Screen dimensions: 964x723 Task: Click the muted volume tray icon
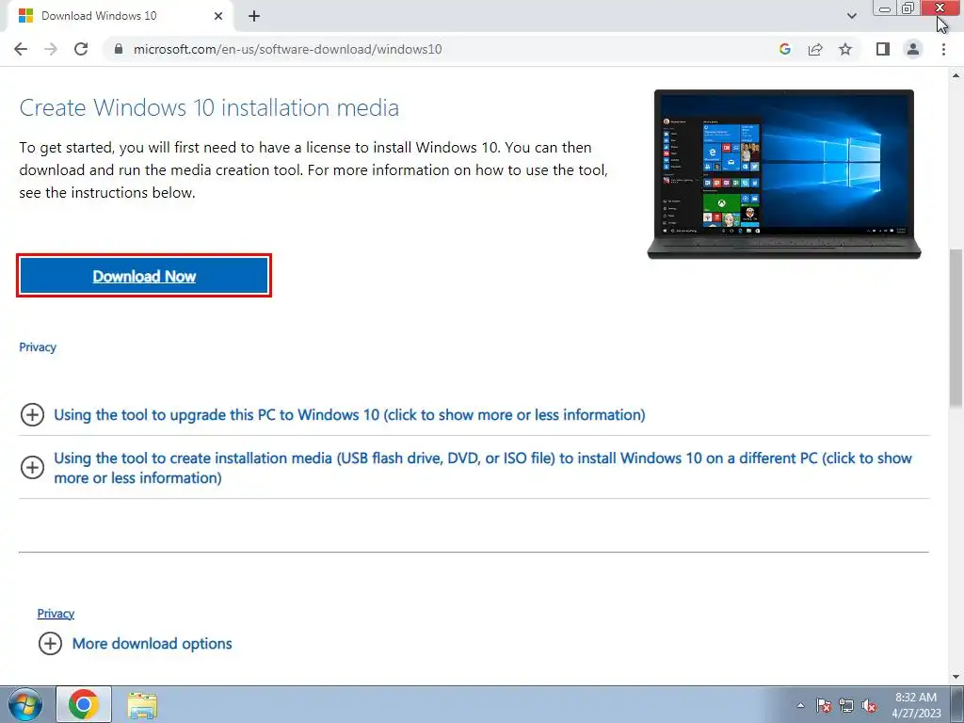869,705
